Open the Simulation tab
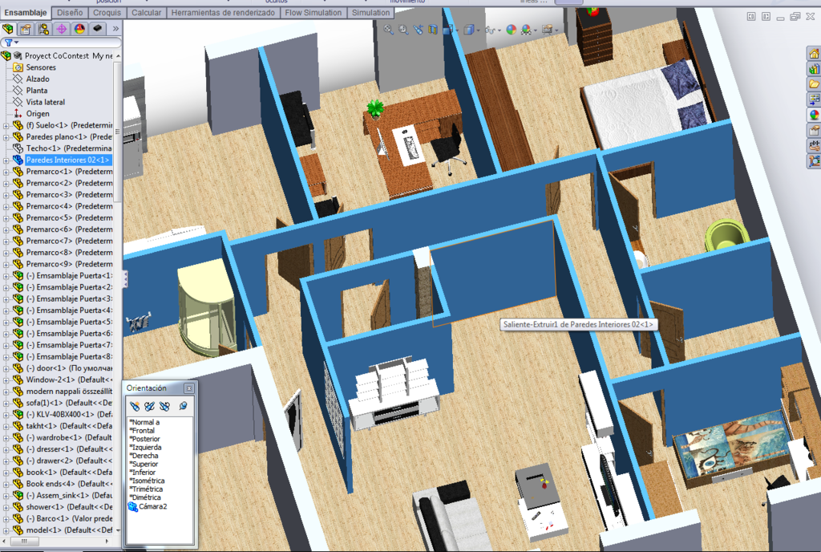The height and width of the screenshot is (552, 821). (x=370, y=13)
